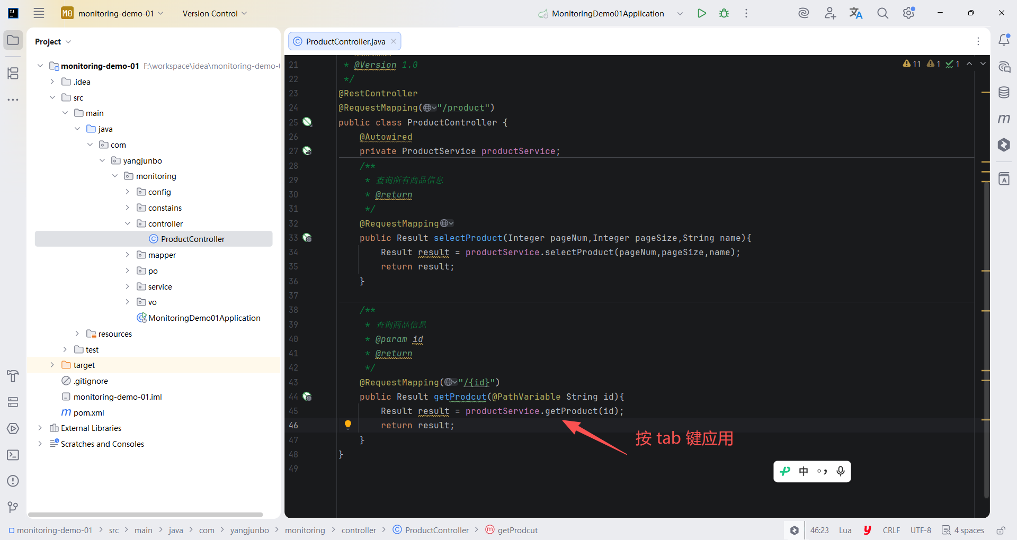Click the editor vertical scrollbar
Image resolution: width=1017 pixels, height=540 pixels.
[986, 339]
